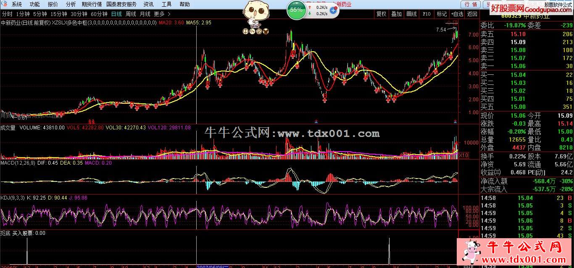
Task: Click the 买五 bid row at 15.00
Action: 527,107
